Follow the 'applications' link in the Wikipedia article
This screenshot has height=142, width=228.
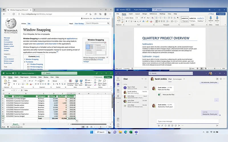point(71,39)
